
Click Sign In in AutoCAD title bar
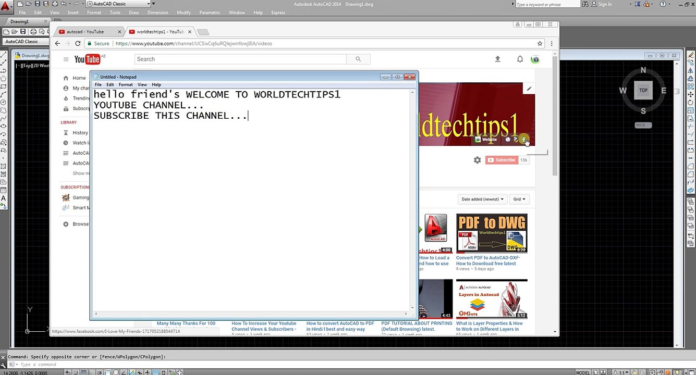click(x=605, y=4)
